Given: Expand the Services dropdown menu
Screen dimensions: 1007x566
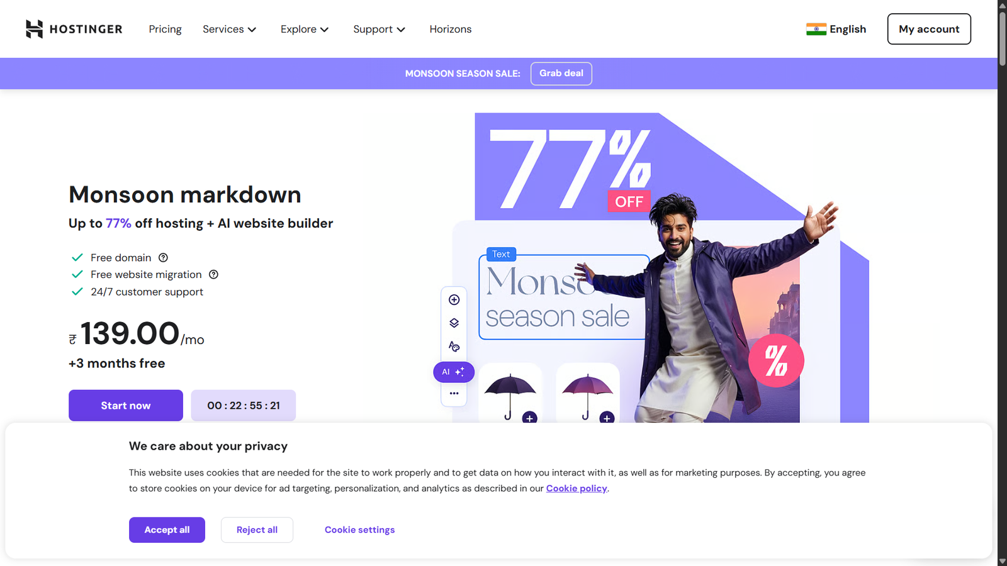Looking at the screenshot, I should pos(230,29).
